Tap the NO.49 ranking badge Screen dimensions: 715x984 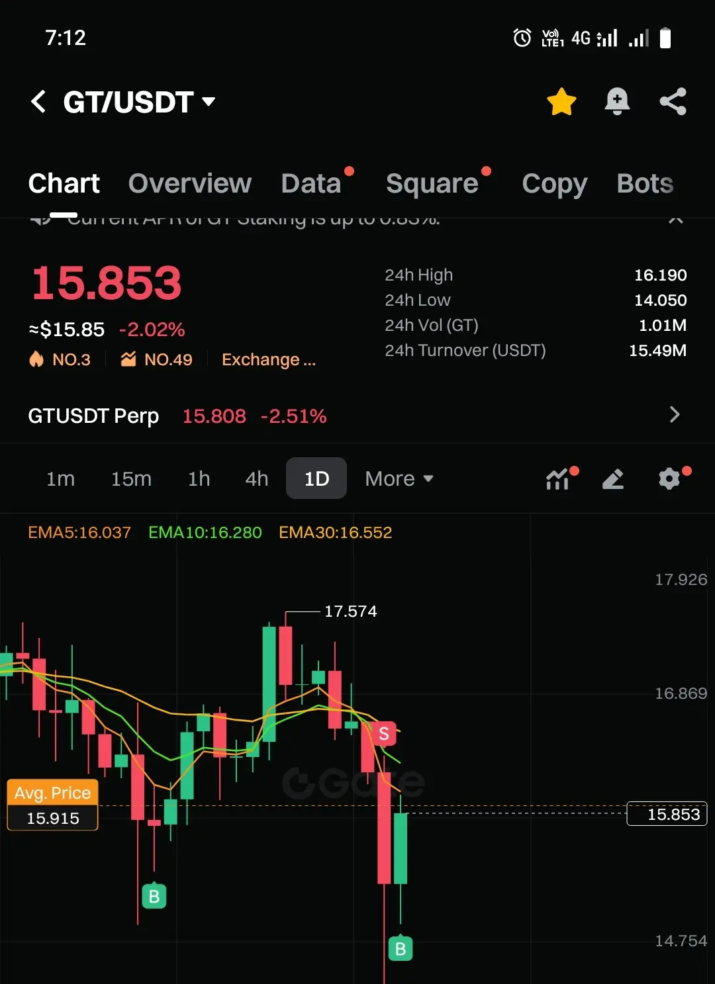[x=156, y=359]
